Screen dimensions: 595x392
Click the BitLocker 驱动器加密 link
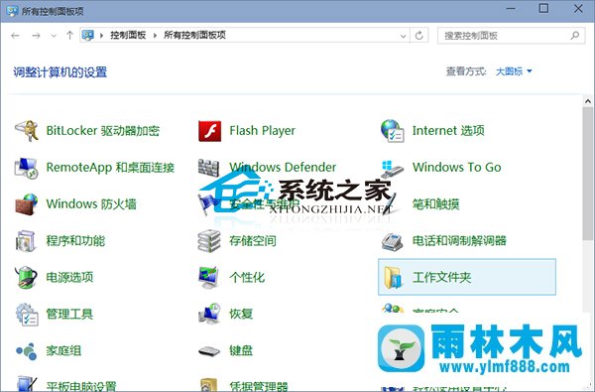click(x=103, y=131)
